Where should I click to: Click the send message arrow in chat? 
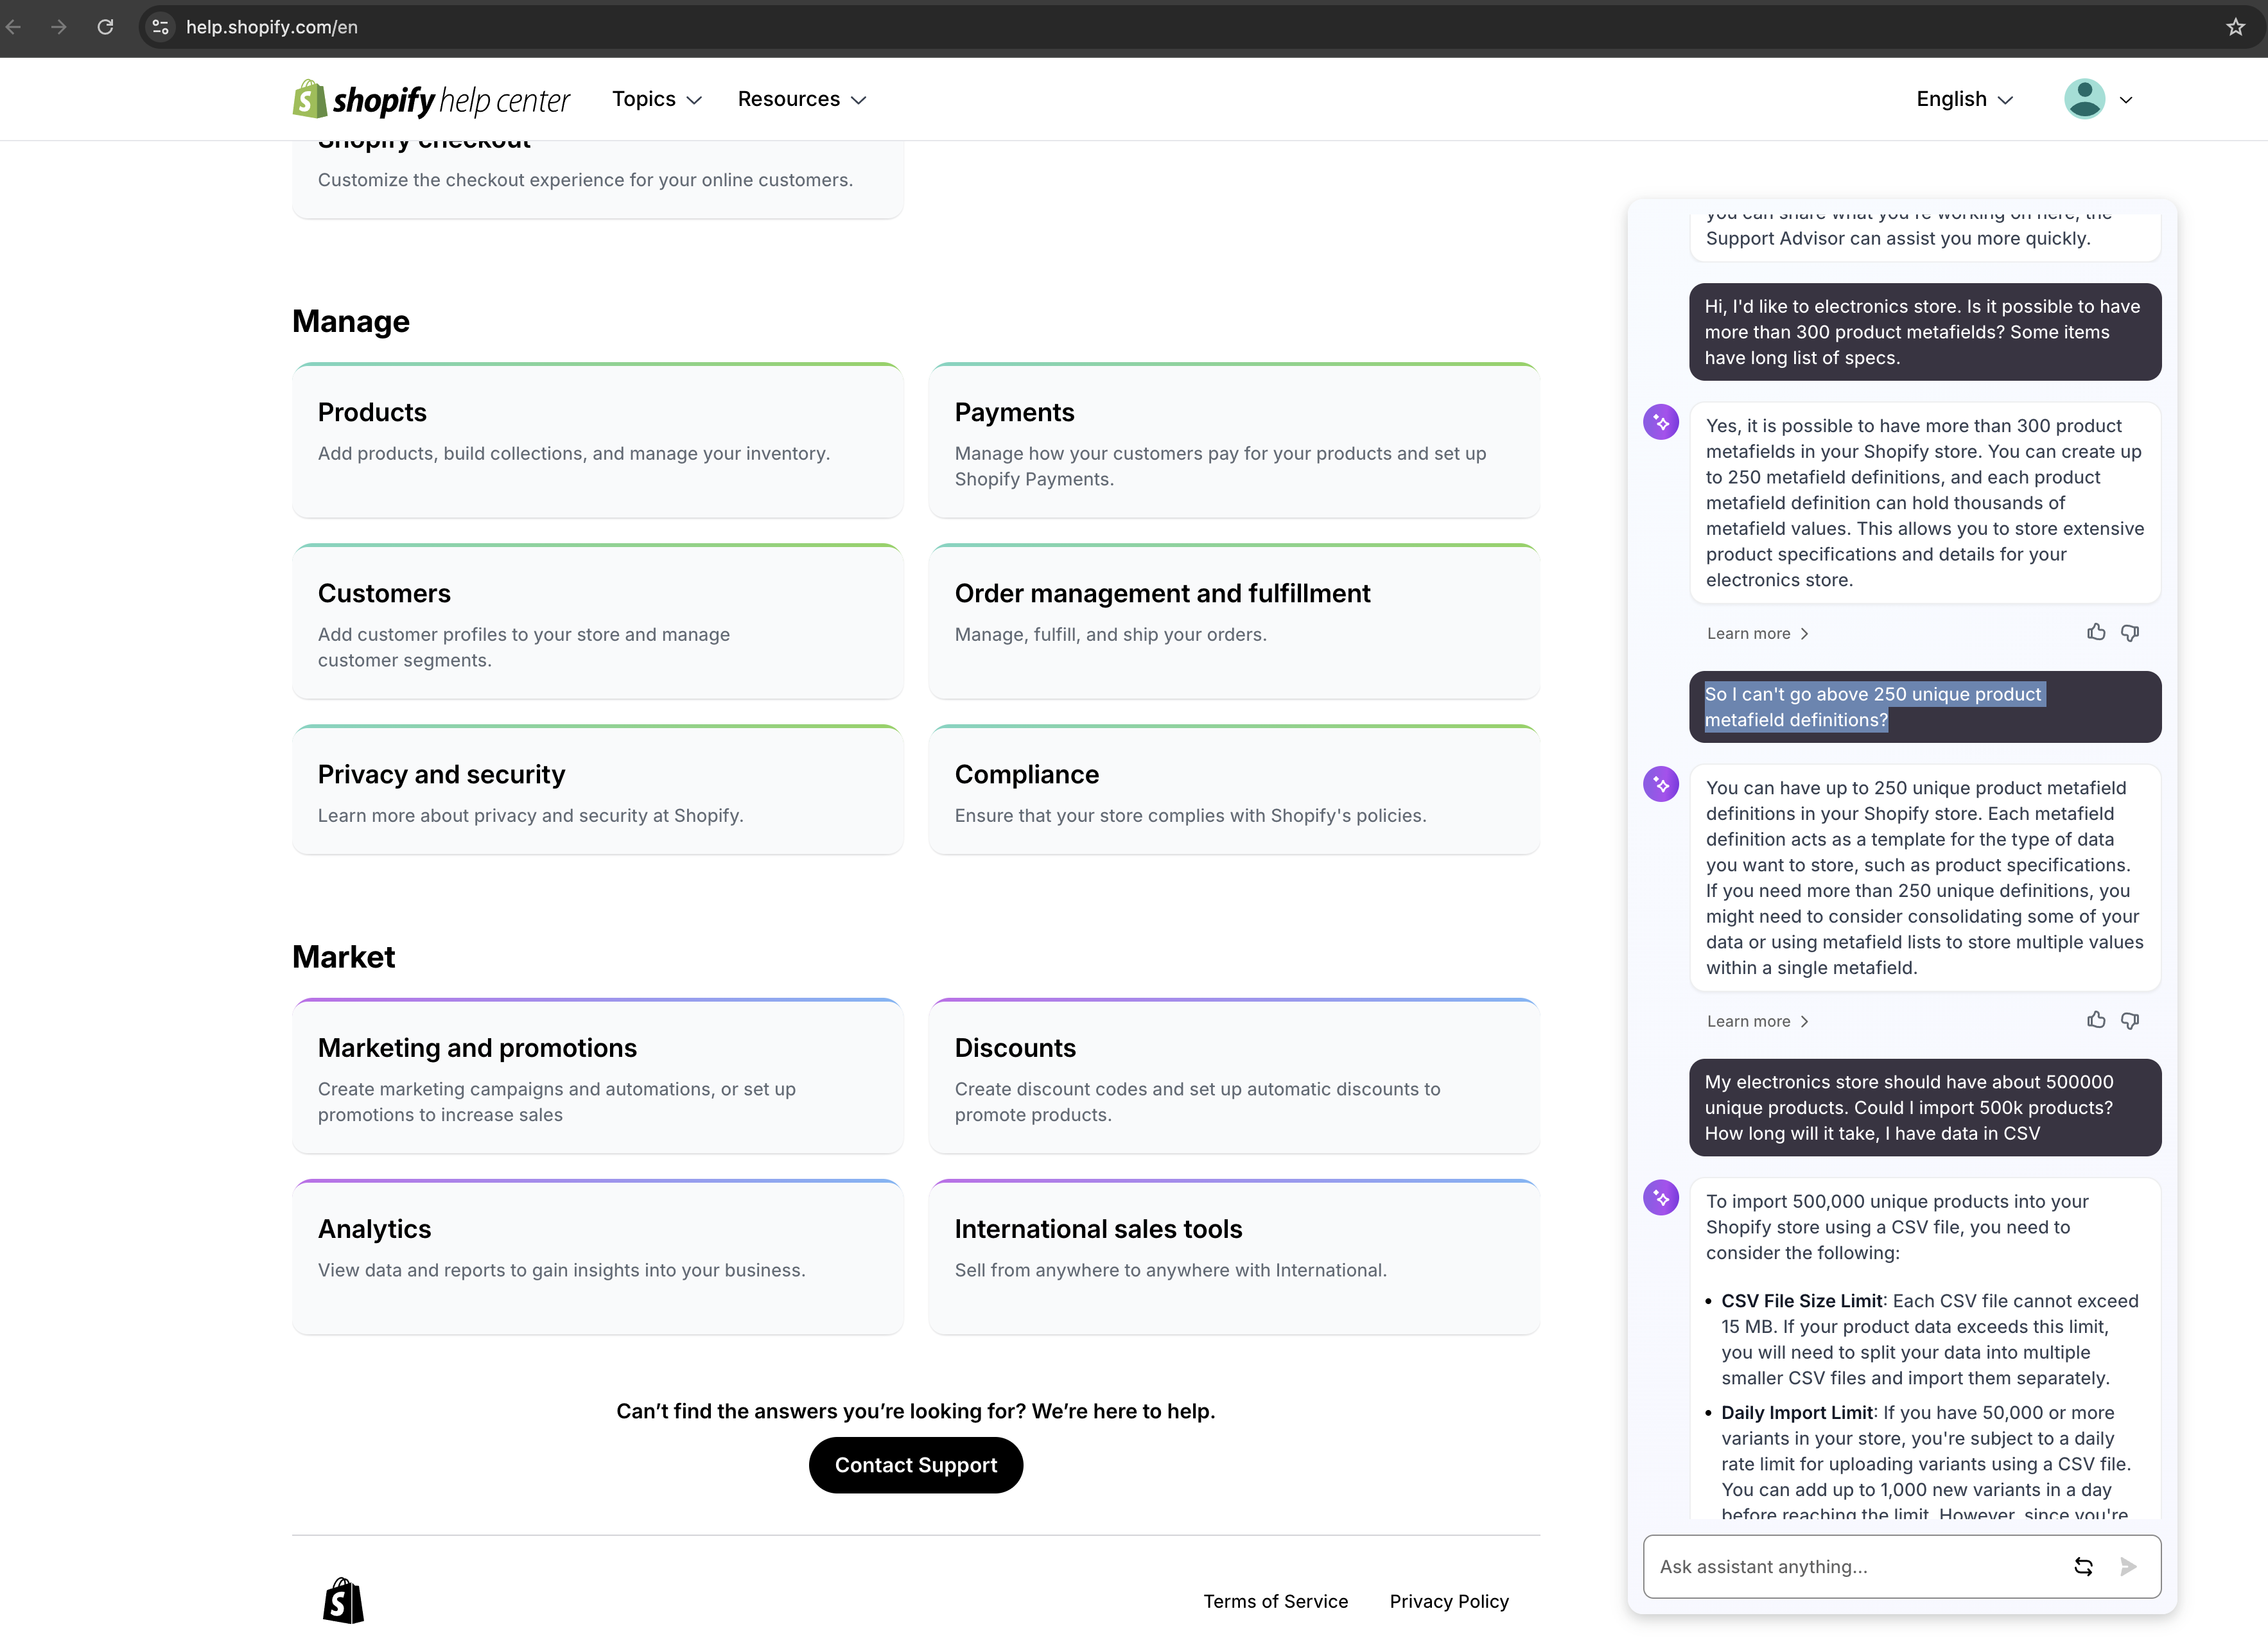2129,1567
